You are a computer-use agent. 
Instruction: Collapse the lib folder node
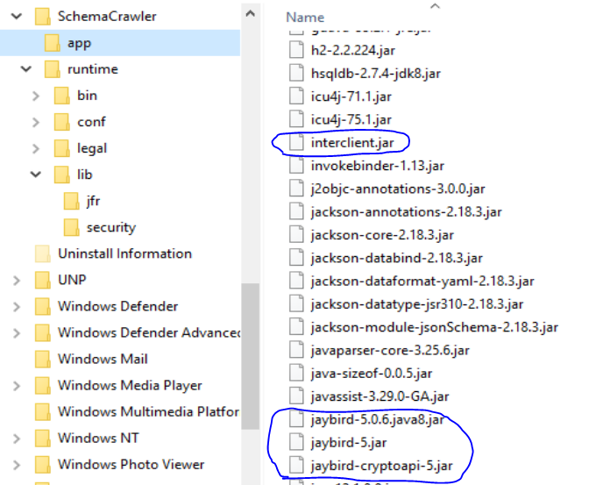pyautogui.click(x=36, y=174)
